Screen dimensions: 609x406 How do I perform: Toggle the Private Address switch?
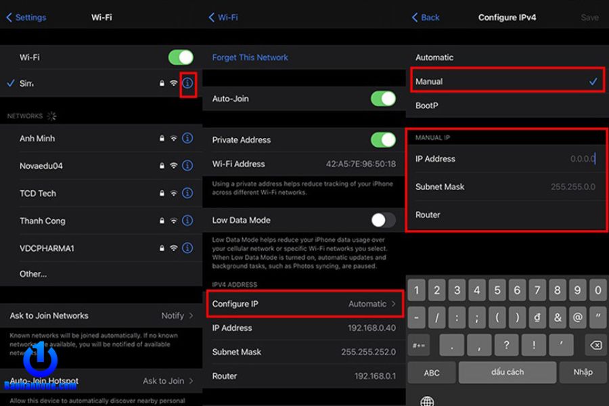[x=383, y=140]
